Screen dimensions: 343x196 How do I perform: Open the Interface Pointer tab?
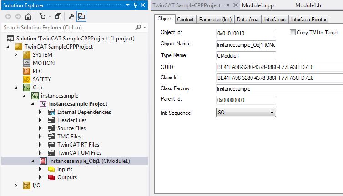click(309, 20)
